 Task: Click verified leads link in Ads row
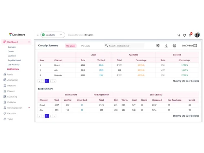[101, 70]
